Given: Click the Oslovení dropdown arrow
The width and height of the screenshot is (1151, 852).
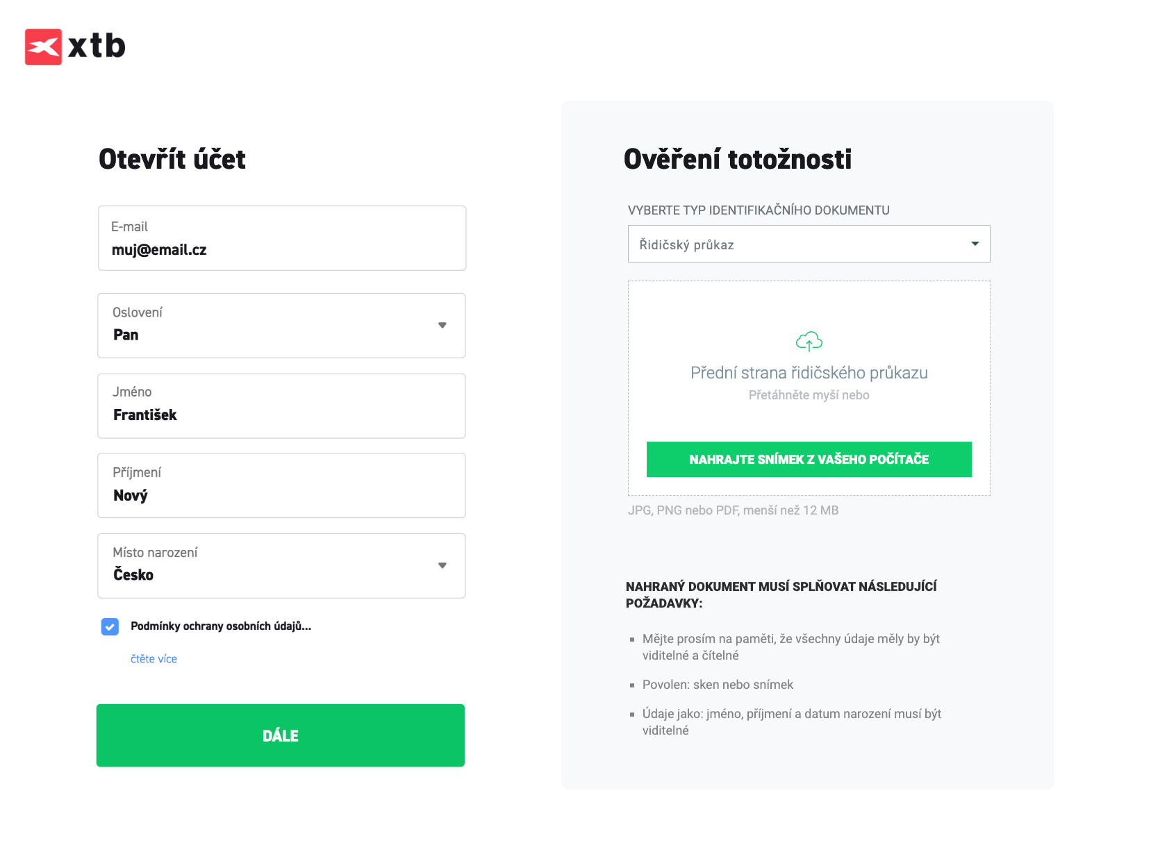Looking at the screenshot, I should (x=442, y=325).
